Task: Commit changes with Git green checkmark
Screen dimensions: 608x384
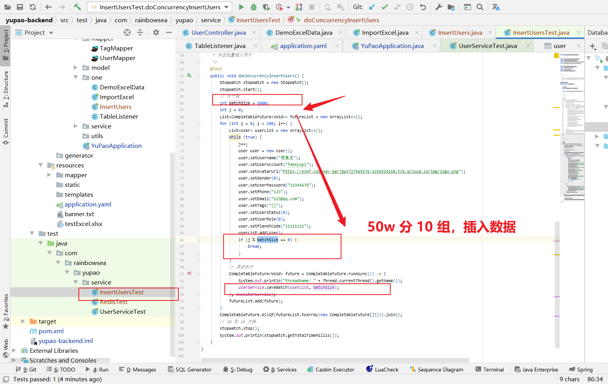Action: point(385,7)
